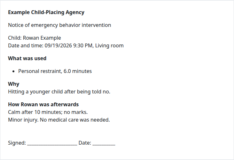Select the Child: Rowan Example line

pyautogui.click(x=35, y=38)
